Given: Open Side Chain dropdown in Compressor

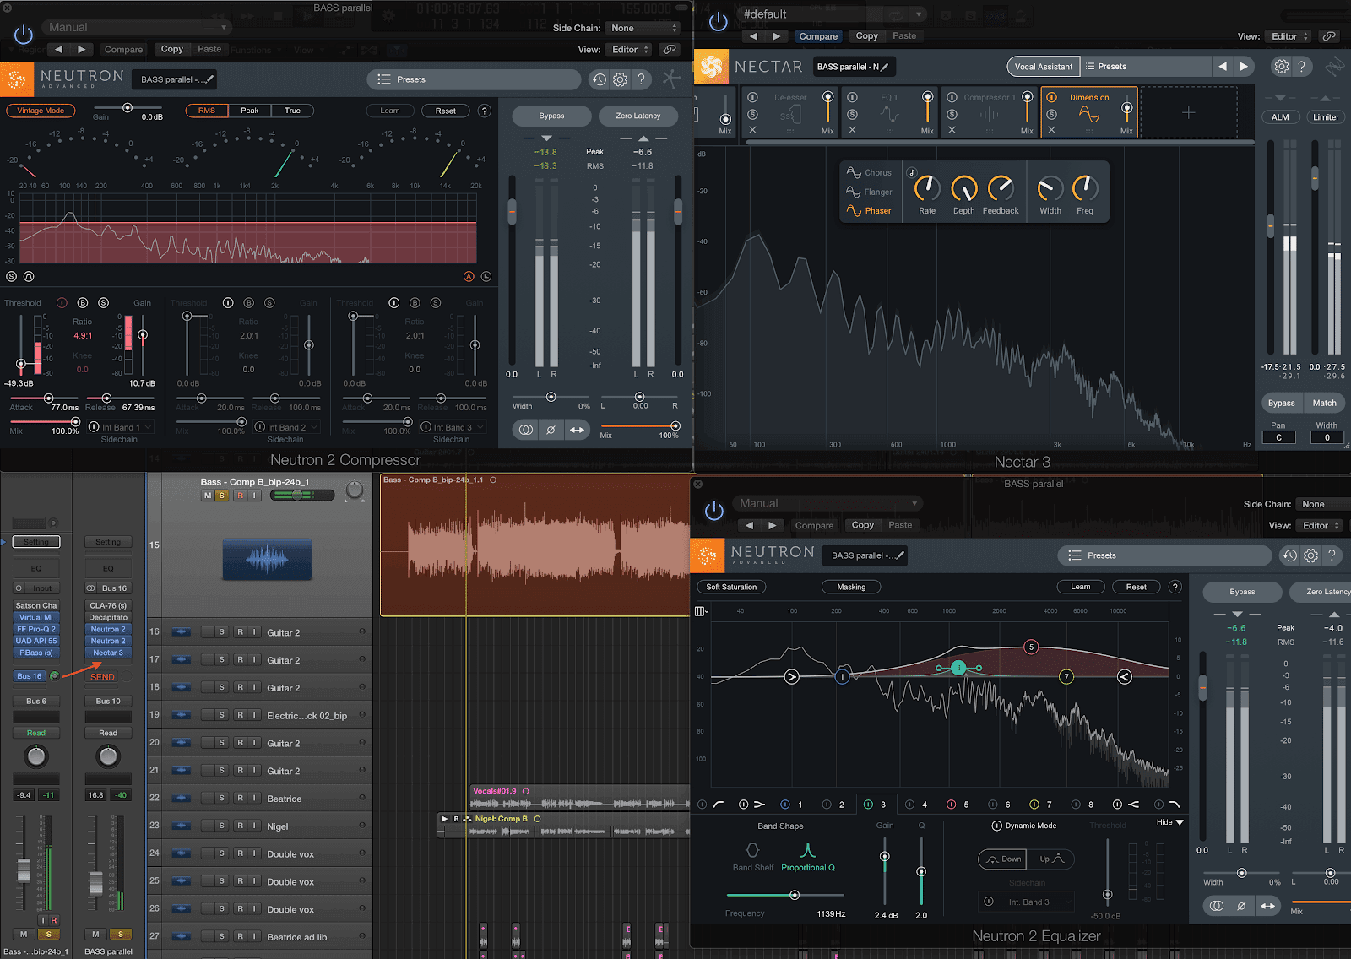Looking at the screenshot, I should pyautogui.click(x=643, y=28).
